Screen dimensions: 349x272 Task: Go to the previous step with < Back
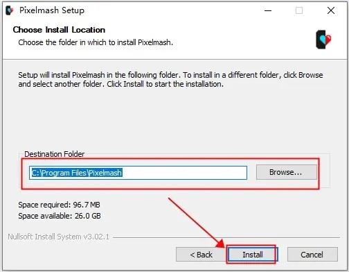coord(201,255)
